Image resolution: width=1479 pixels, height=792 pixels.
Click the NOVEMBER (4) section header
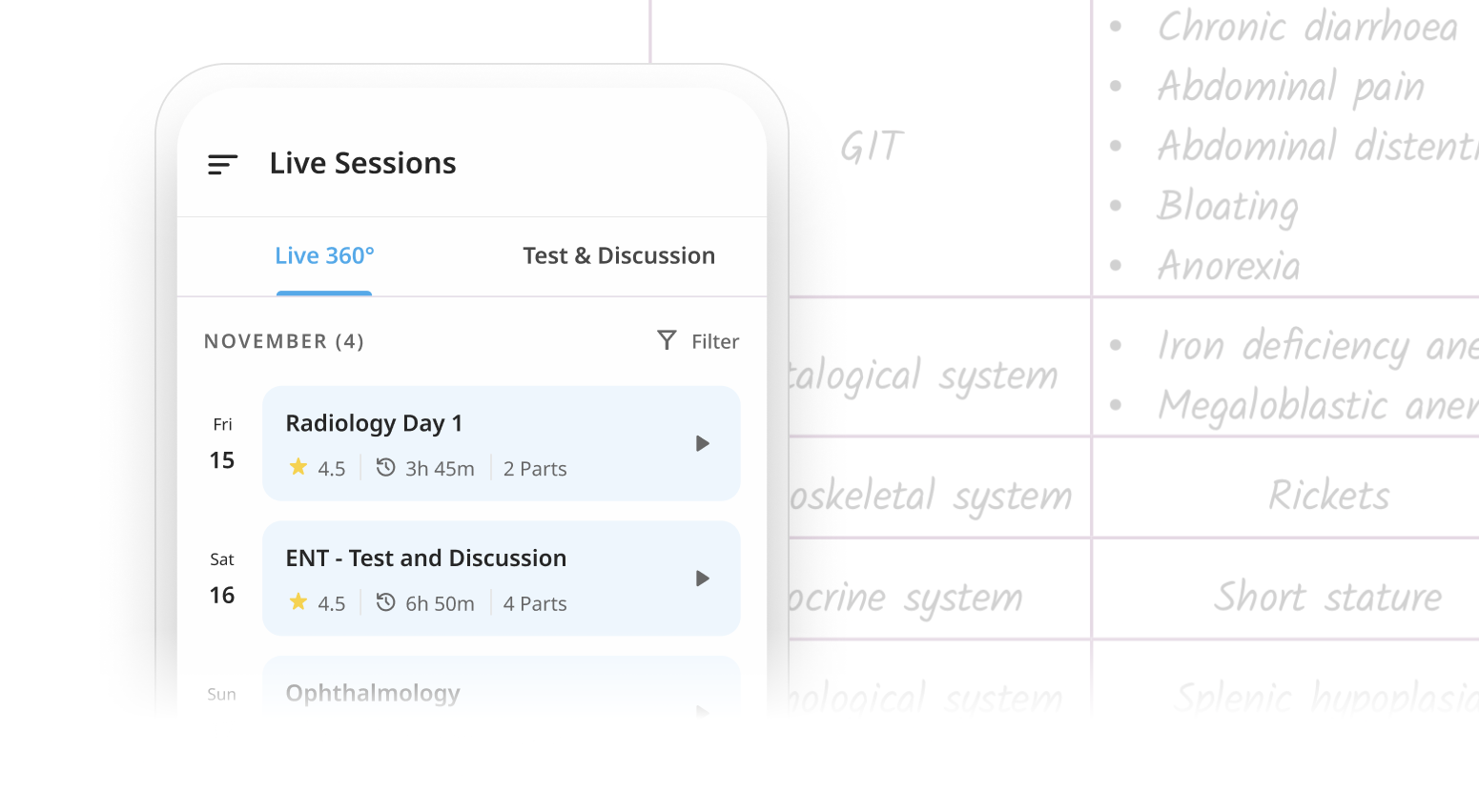pyautogui.click(x=284, y=341)
